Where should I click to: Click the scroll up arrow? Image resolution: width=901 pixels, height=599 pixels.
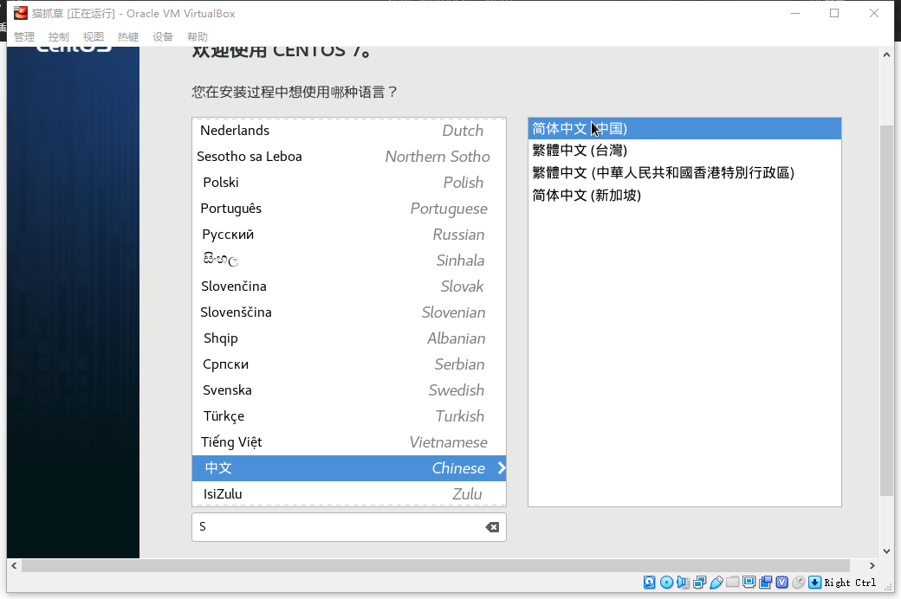(x=886, y=55)
